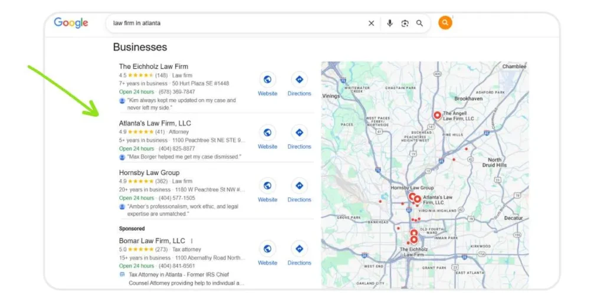Click address 50 Hurt Plaza SE #1448
Screen dimensions: 604x302
[201, 84]
